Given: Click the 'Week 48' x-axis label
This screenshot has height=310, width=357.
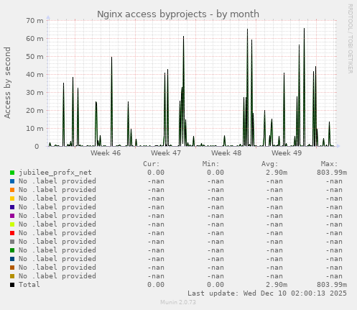Looking at the screenshot, I should coord(226,153).
